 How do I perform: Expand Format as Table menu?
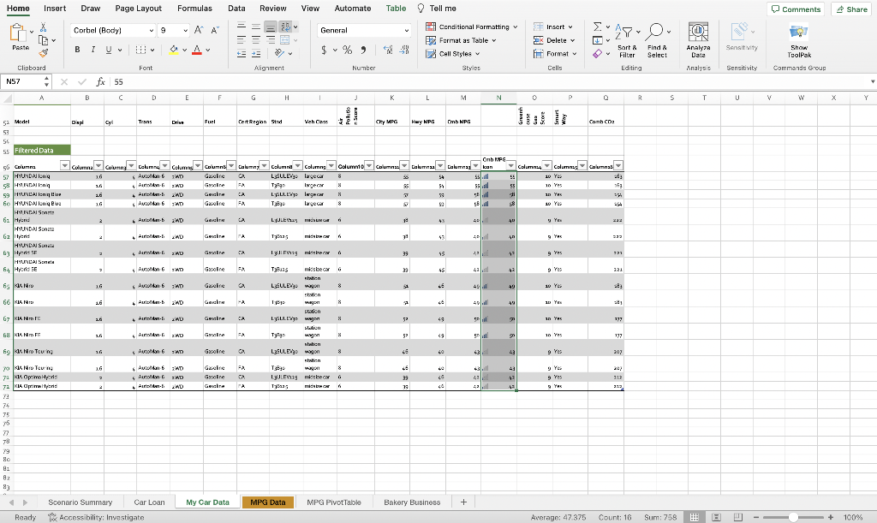click(462, 40)
